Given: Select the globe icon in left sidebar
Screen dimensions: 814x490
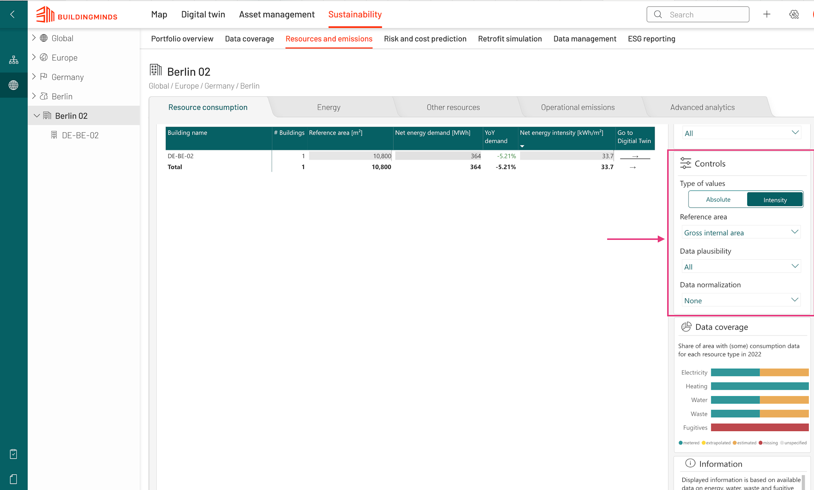Looking at the screenshot, I should 14,85.
